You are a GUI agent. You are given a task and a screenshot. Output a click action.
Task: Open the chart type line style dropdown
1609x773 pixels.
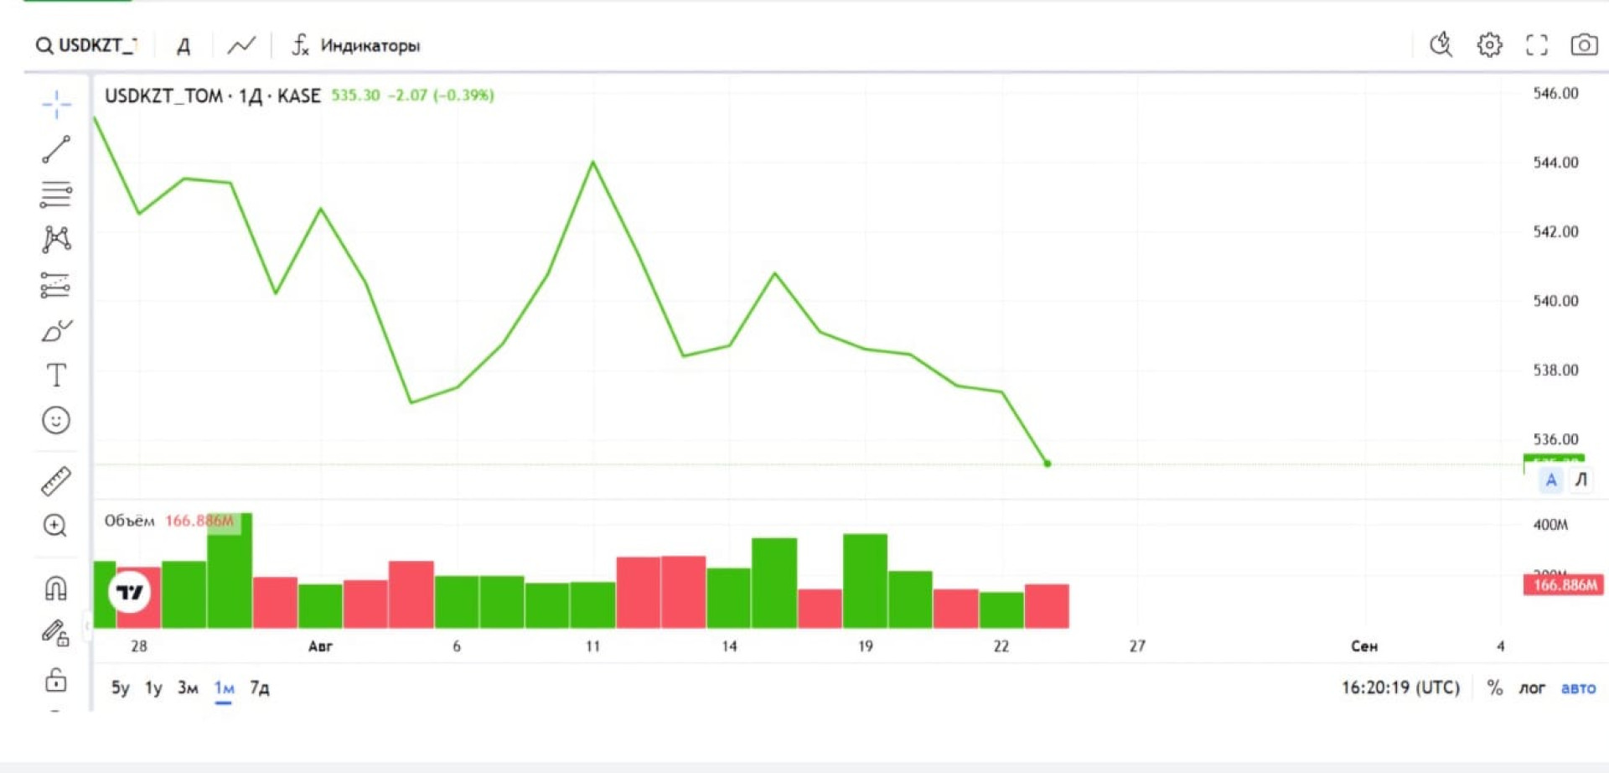coord(241,45)
